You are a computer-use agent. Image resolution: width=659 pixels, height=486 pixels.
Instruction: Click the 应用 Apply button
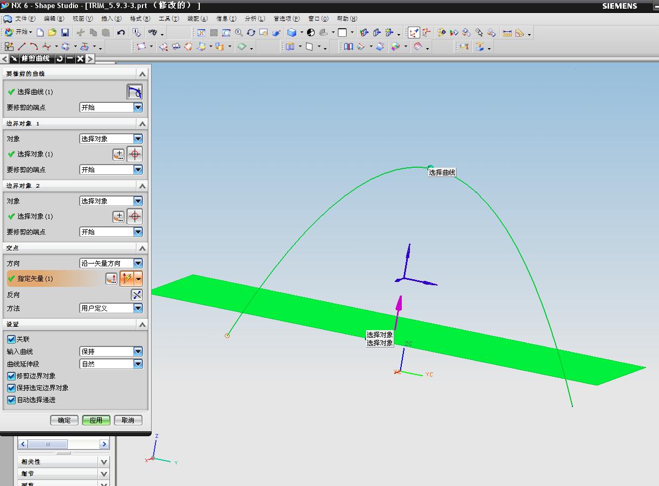96,420
